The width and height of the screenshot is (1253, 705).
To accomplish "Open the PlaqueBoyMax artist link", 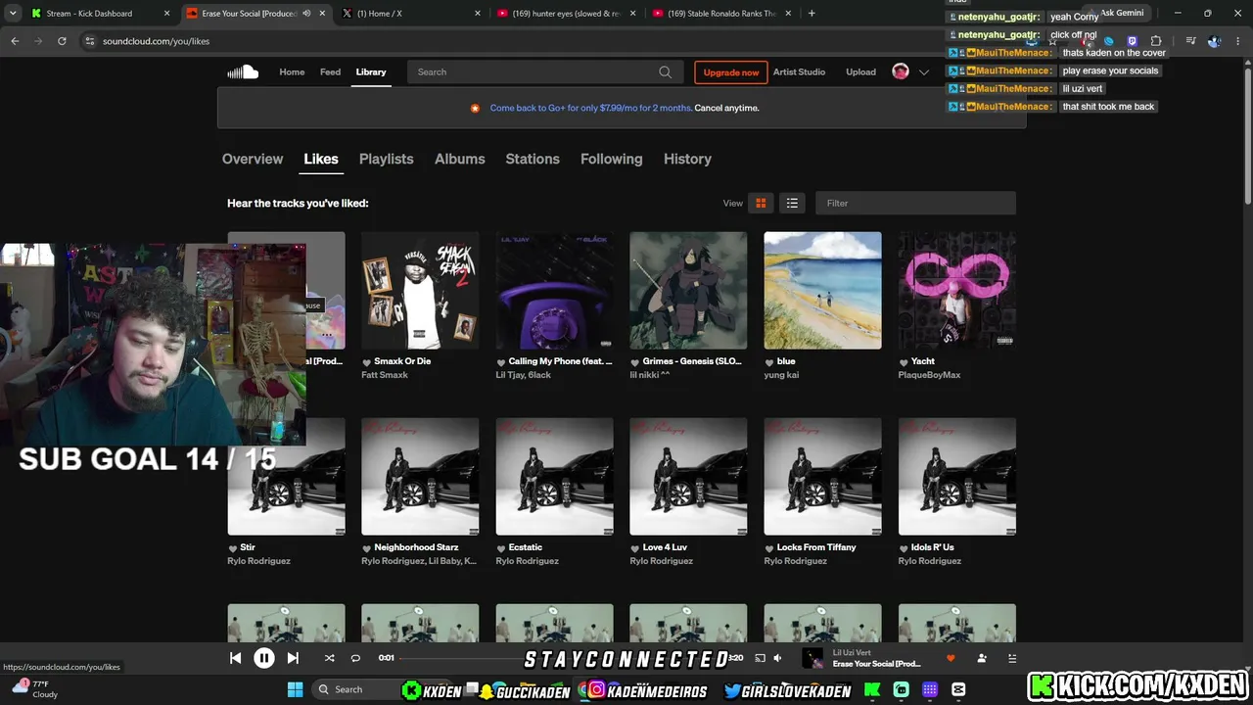I will coord(929,375).
